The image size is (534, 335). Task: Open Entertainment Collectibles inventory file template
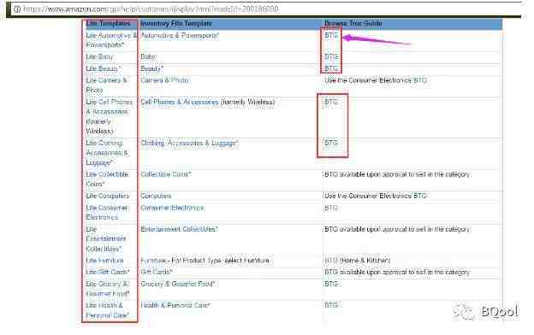[x=179, y=230]
